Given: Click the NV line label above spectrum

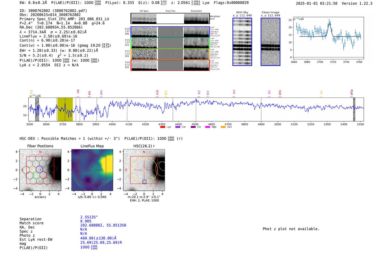Looking at the screenshot, I should [x=78, y=92].
